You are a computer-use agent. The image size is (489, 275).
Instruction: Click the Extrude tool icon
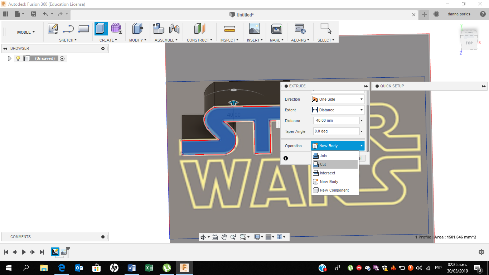[101, 29]
